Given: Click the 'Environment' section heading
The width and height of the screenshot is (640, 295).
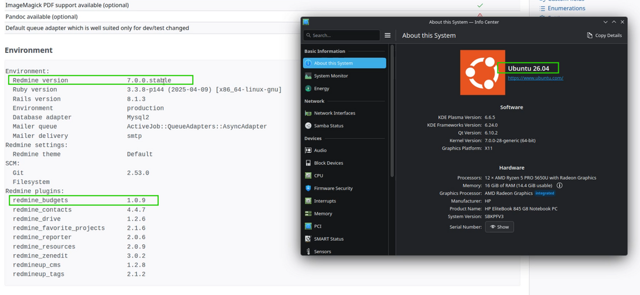Looking at the screenshot, I should click(x=29, y=50).
